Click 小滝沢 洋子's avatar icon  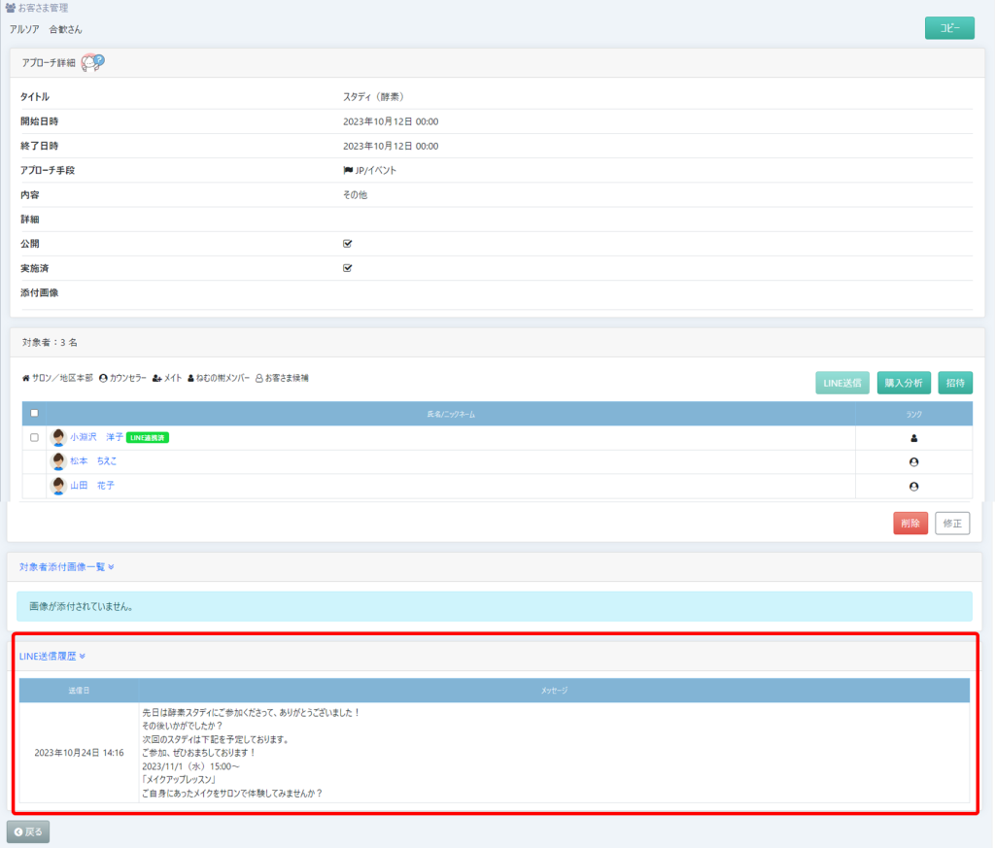tap(58, 438)
